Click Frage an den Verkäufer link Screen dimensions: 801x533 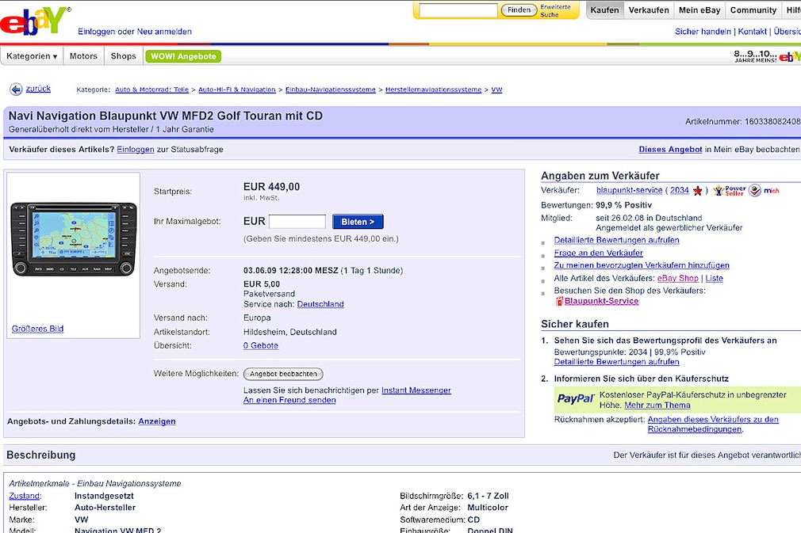pyautogui.click(x=599, y=253)
